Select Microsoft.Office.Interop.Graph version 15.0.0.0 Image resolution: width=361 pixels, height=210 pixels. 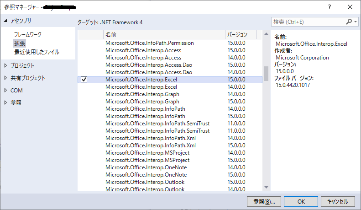coord(170,102)
